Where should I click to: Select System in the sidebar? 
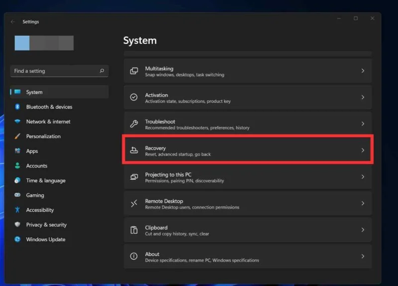[59, 92]
